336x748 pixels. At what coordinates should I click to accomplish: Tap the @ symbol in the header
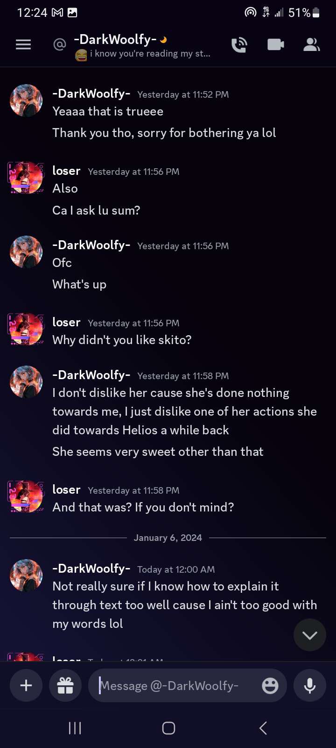60,44
